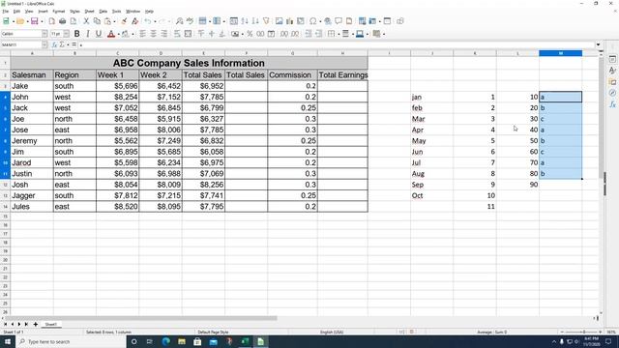The height and width of the screenshot is (348, 619).
Task: Open the Paste options dropdown arrow
Action: (x=114, y=21)
